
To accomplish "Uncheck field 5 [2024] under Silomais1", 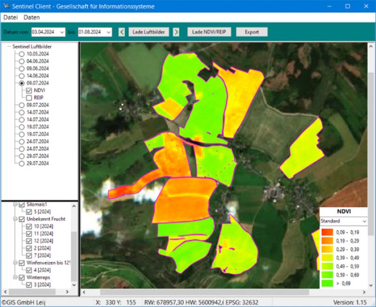I will click(x=29, y=211).
